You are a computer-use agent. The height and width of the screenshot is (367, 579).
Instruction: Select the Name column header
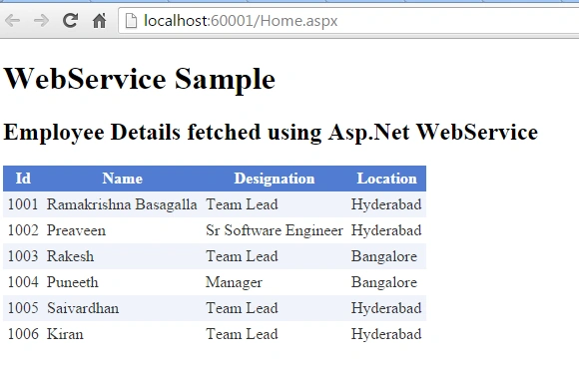[122, 179]
